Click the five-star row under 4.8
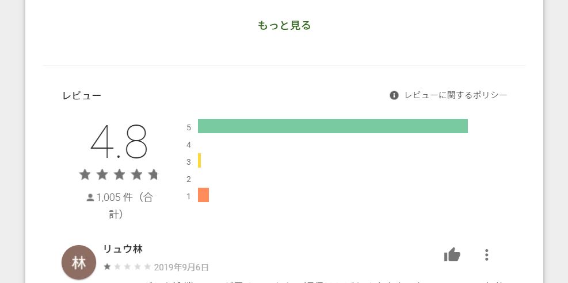 tap(119, 175)
